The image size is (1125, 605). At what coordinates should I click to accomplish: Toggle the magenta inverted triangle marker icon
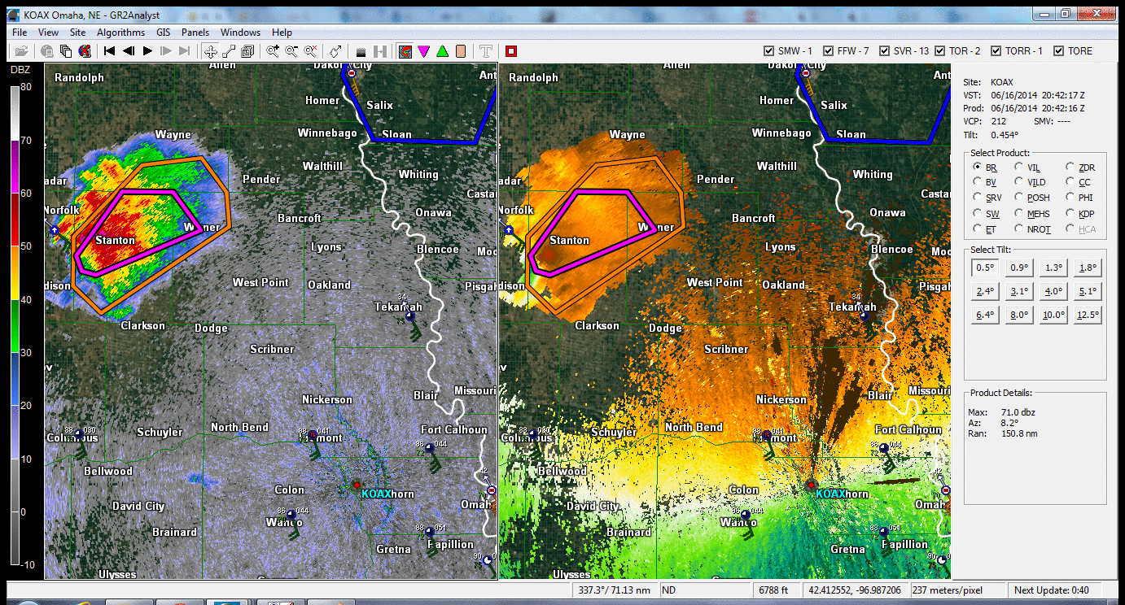pyautogui.click(x=423, y=51)
